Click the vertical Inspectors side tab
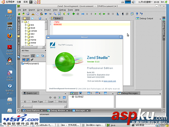The width and height of the screenshot is (169, 127). (x=19, y=50)
